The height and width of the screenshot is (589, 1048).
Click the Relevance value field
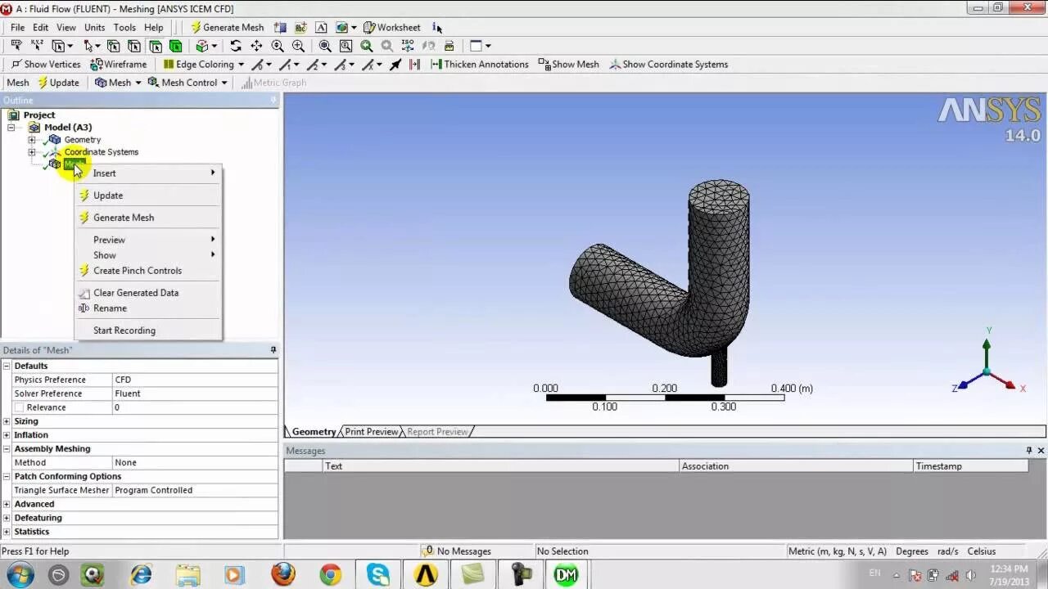tap(195, 407)
